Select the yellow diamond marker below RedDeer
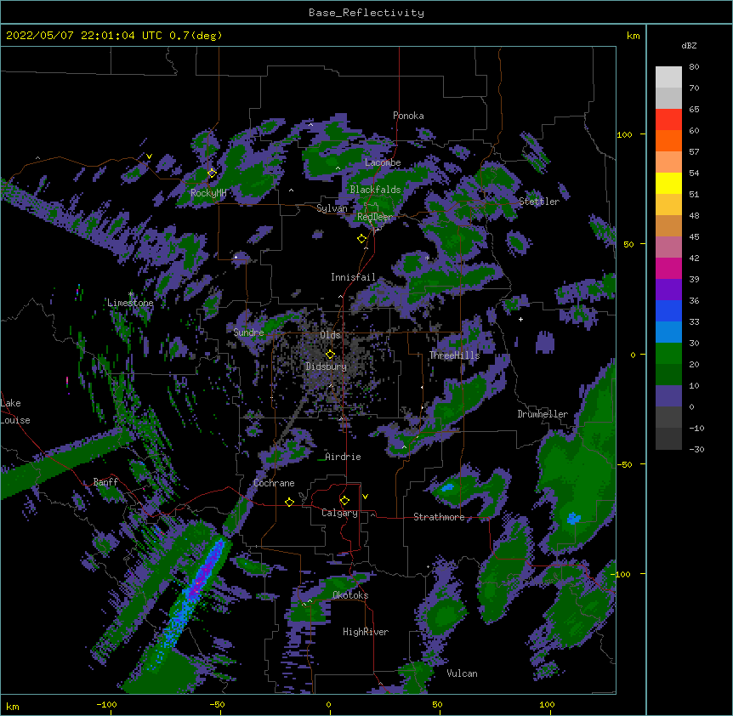Viewport: 733px width, 716px height. click(362, 239)
